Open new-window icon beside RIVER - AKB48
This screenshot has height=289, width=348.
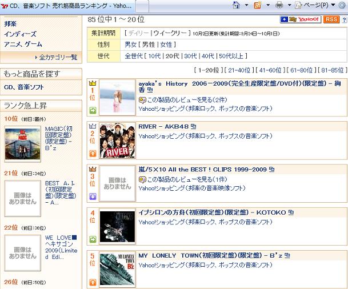[194, 126]
